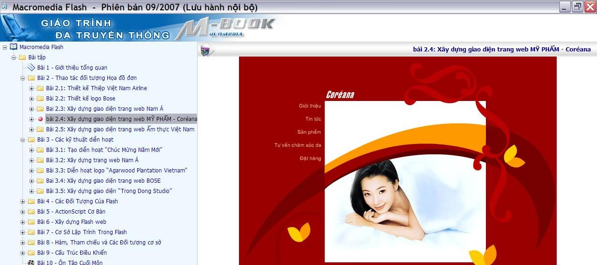
Task: Click the red bullet icon of bài 2.4
Action: (40, 119)
